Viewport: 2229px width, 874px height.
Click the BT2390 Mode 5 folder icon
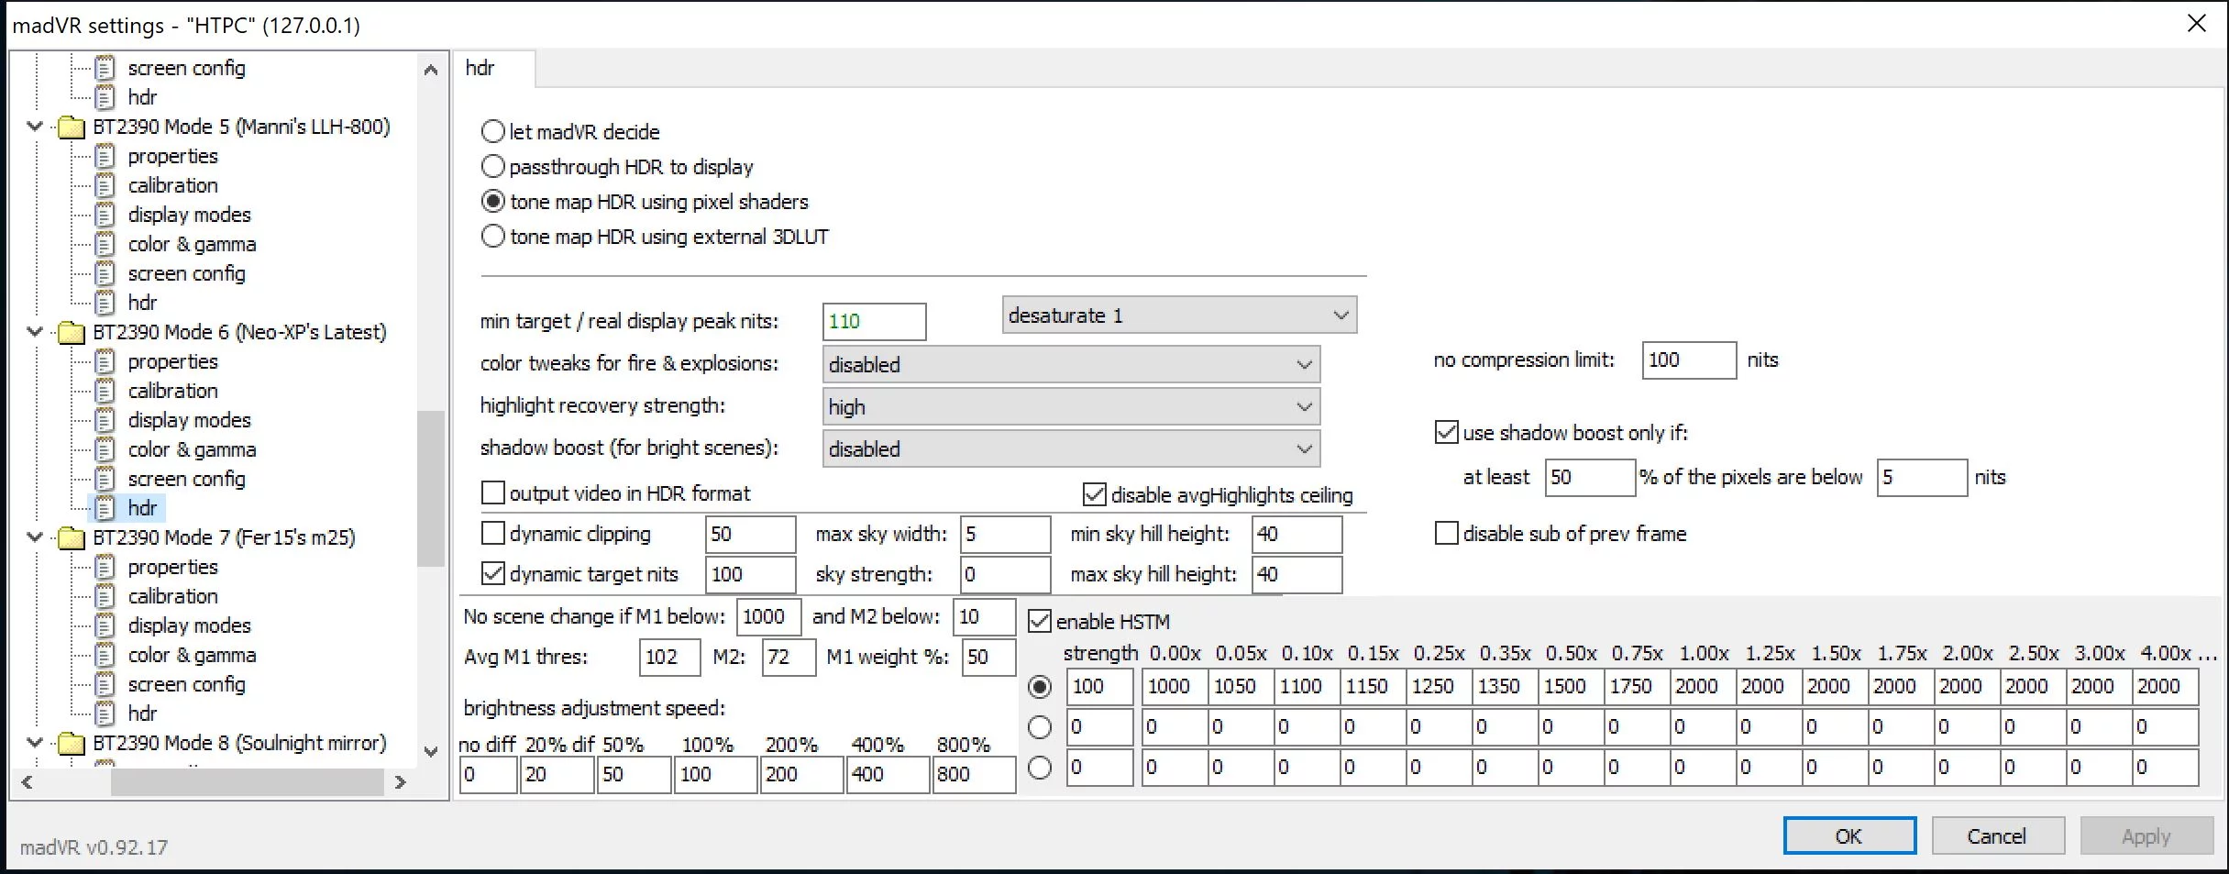(x=72, y=127)
